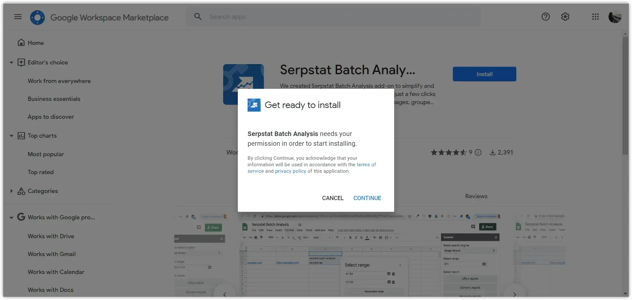Open the Google apps grid
Screen dimensions: 632x300
pos(596,17)
